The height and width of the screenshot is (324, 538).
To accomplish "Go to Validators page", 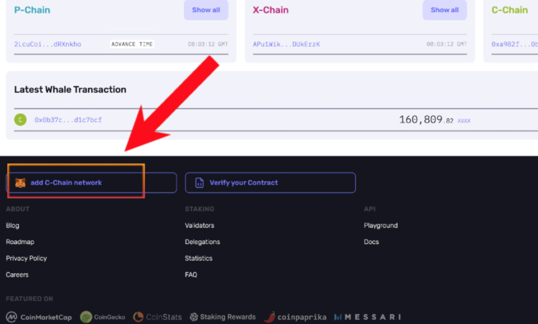I will pyautogui.click(x=199, y=225).
